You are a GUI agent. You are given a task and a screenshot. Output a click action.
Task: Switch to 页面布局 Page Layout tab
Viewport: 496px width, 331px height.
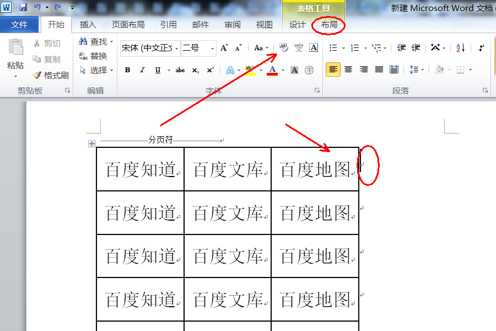(128, 25)
